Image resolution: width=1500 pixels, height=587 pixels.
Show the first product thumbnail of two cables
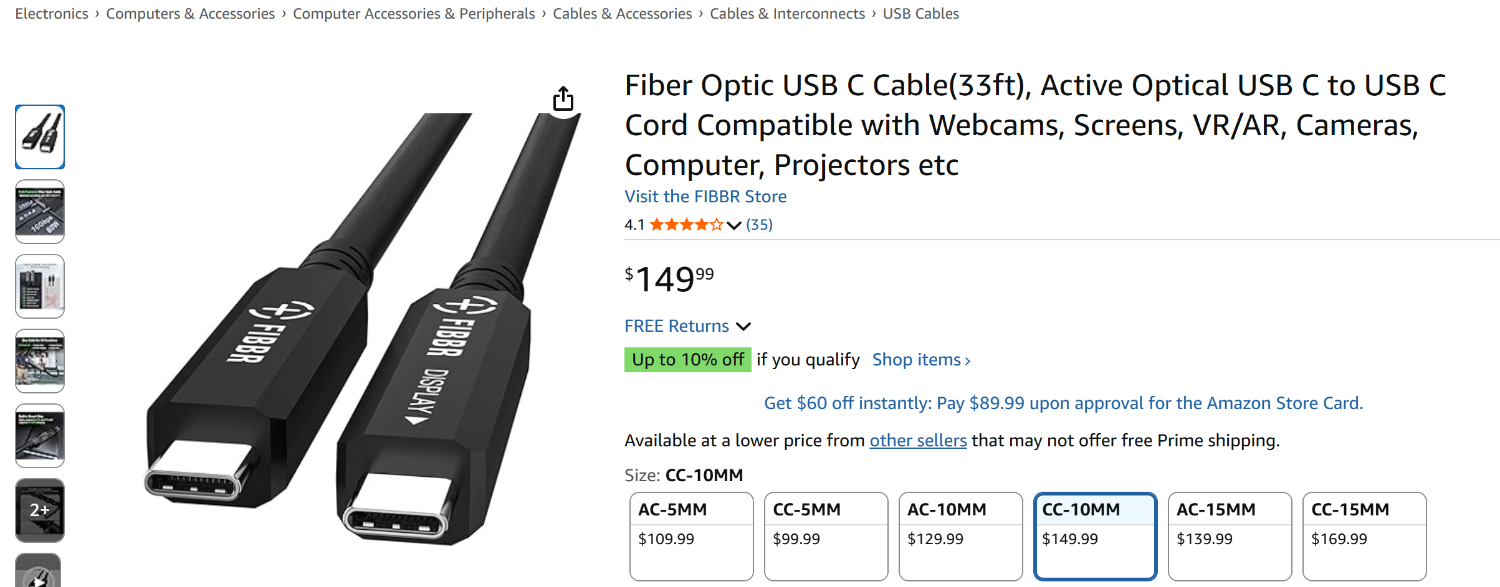(40, 137)
